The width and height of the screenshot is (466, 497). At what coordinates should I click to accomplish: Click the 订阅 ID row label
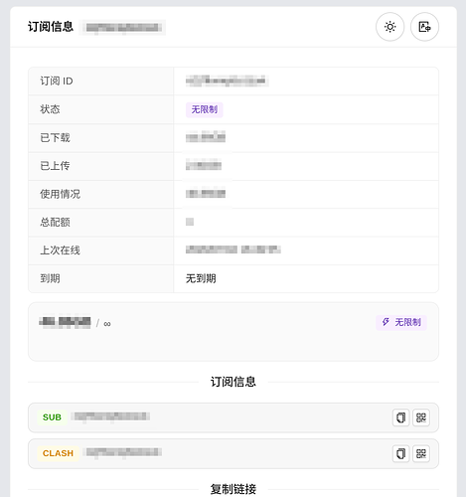pyautogui.click(x=57, y=81)
